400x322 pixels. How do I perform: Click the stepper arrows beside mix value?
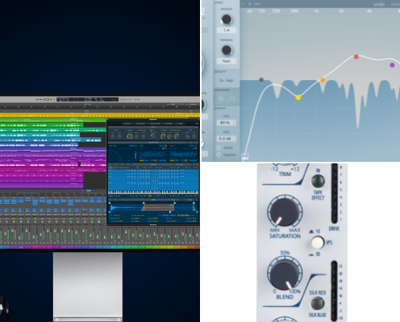coord(234,123)
